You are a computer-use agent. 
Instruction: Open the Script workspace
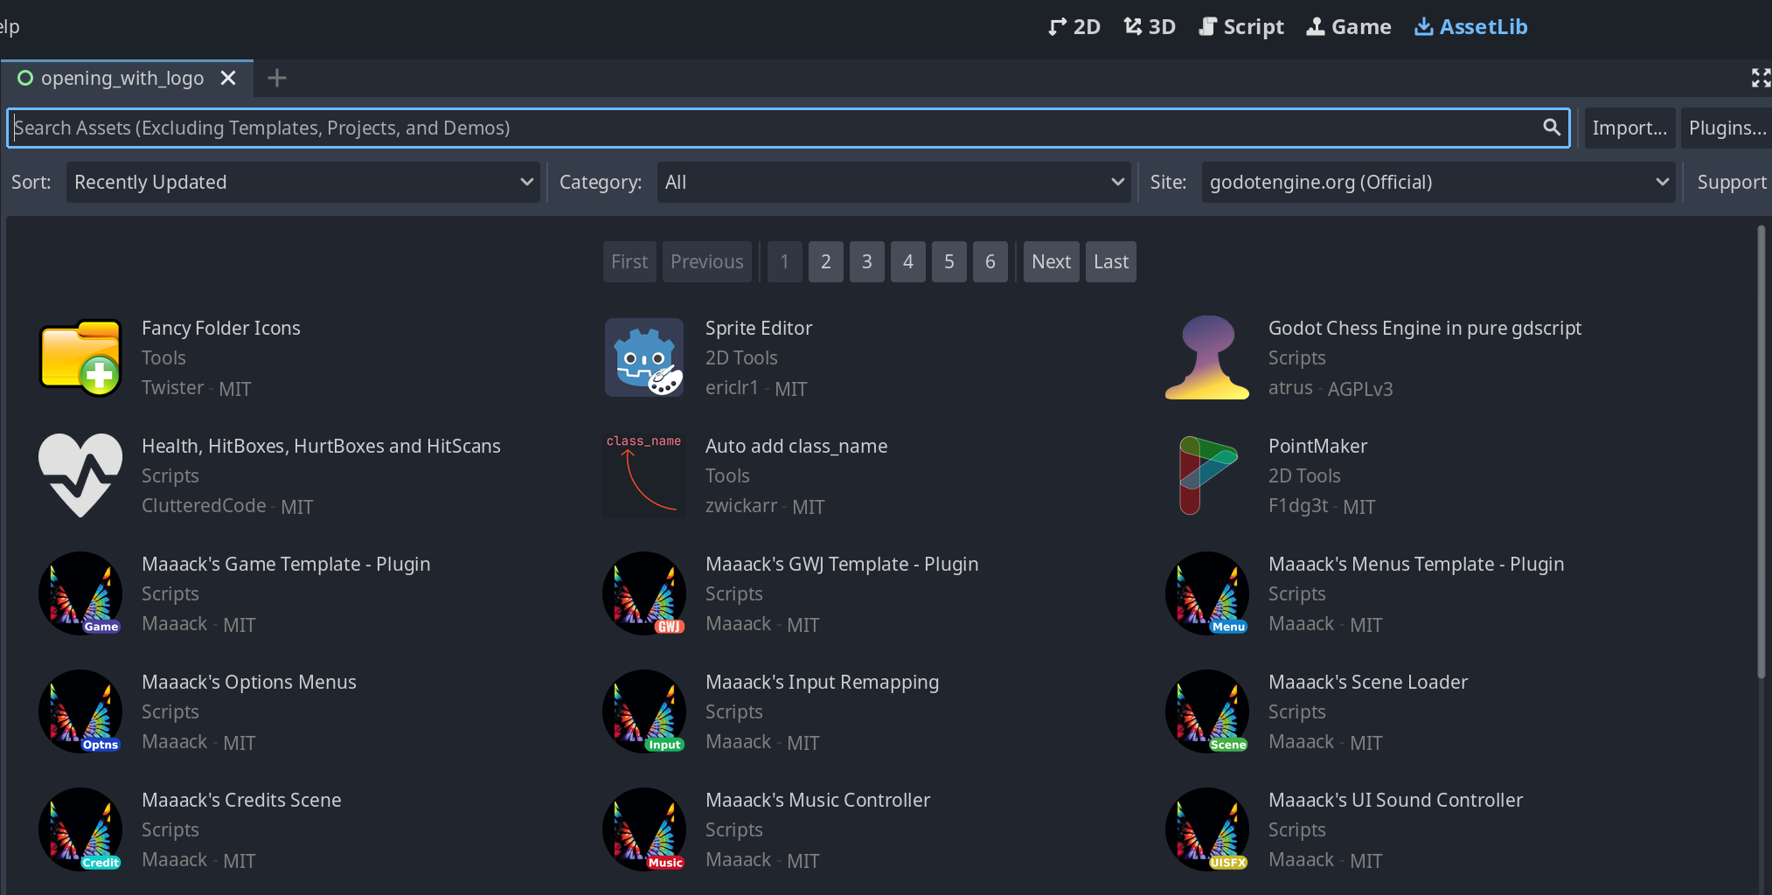click(1241, 27)
